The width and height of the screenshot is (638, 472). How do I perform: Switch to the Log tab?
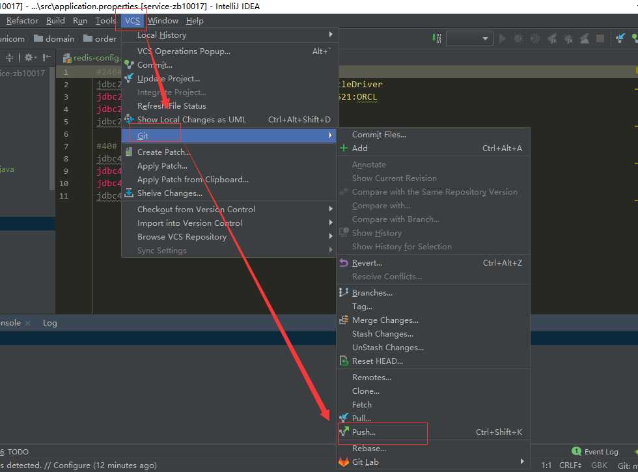click(x=50, y=323)
